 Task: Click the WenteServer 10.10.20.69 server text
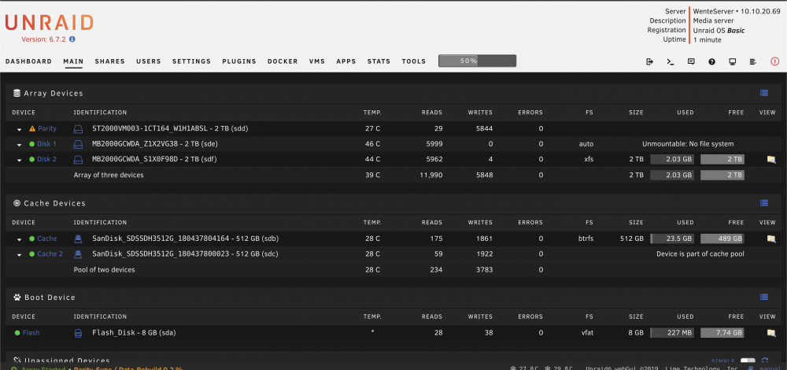(x=736, y=11)
